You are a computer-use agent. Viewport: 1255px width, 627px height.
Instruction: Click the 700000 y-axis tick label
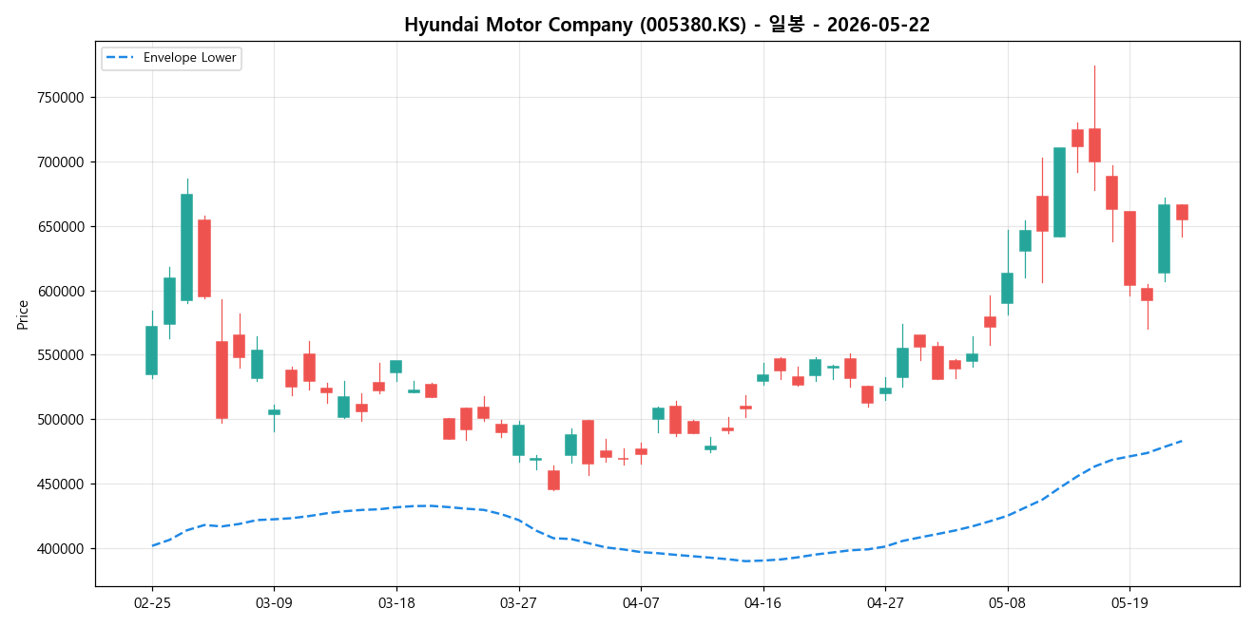[63, 162]
